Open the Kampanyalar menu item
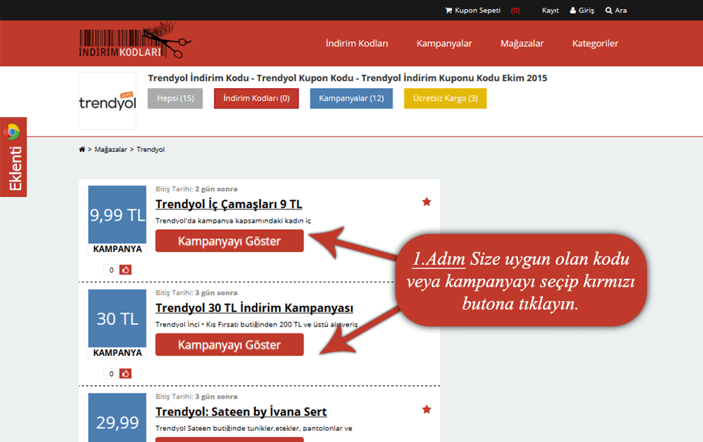Image resolution: width=703 pixels, height=442 pixels. [x=444, y=43]
